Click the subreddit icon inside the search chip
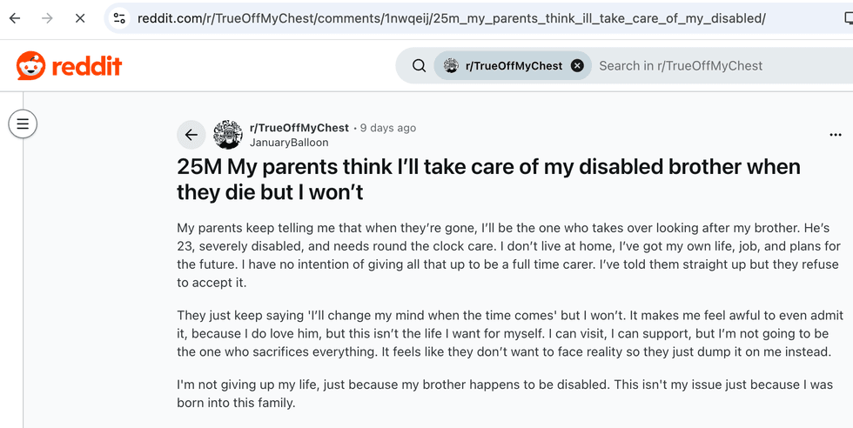Screen dimensions: 853x428 (x=451, y=66)
